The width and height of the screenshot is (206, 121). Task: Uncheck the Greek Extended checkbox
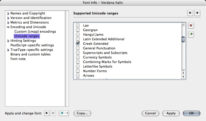78,44
